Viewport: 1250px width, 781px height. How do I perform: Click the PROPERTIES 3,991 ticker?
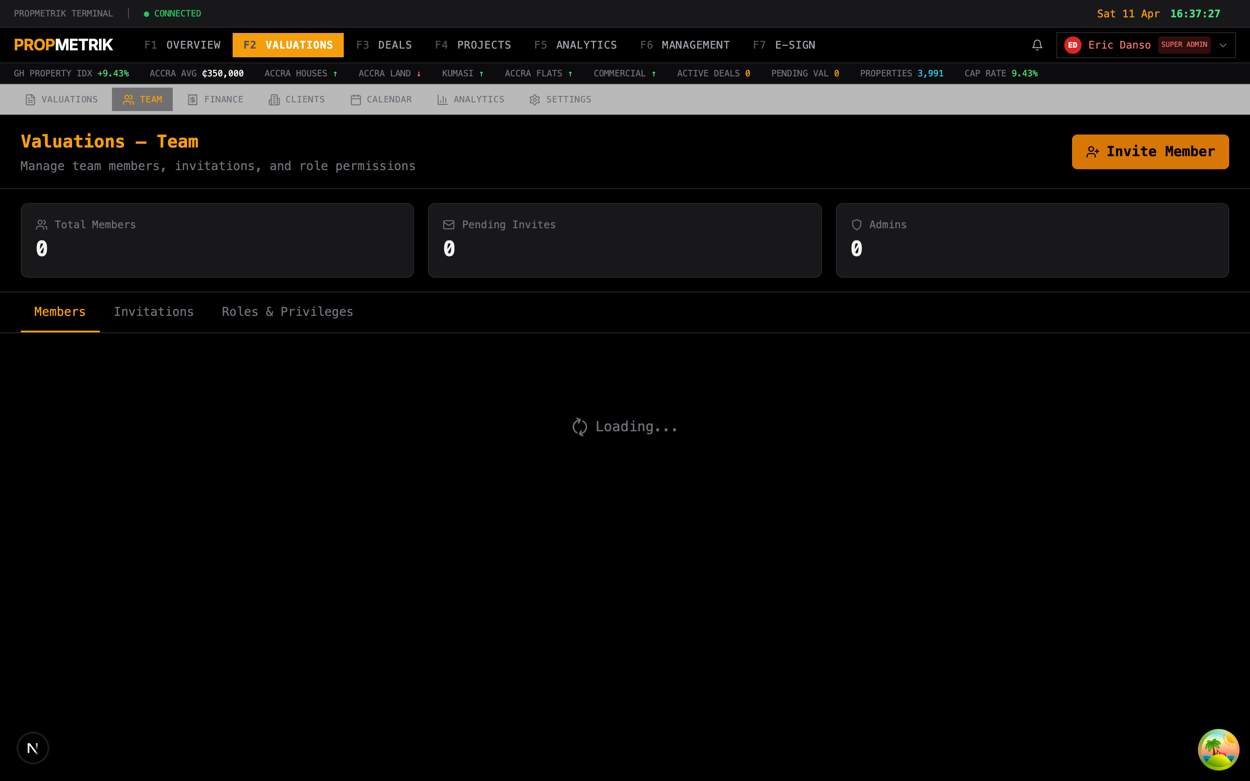click(901, 73)
